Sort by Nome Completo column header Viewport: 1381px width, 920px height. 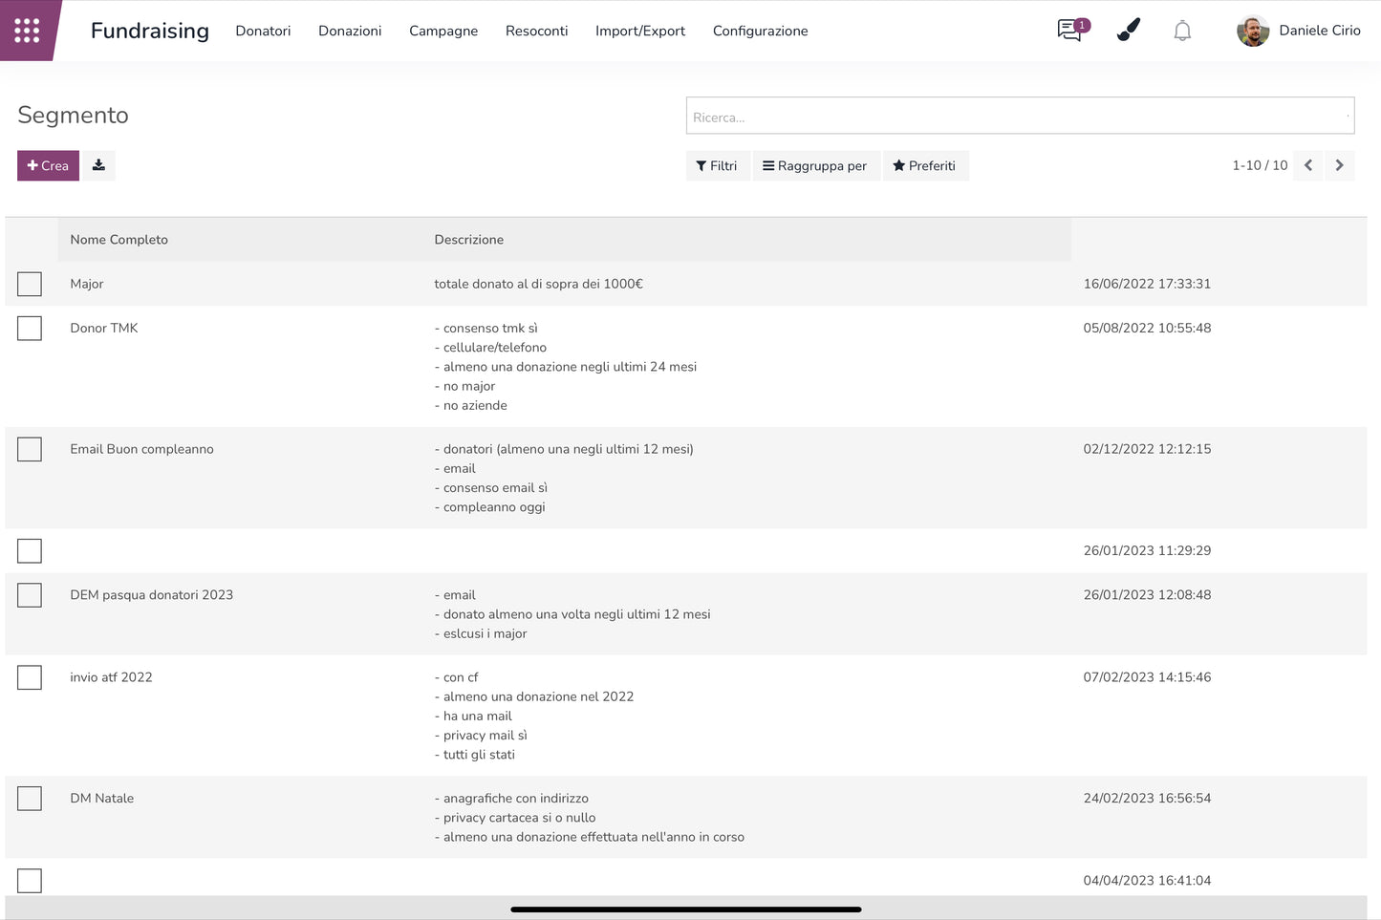click(x=119, y=240)
